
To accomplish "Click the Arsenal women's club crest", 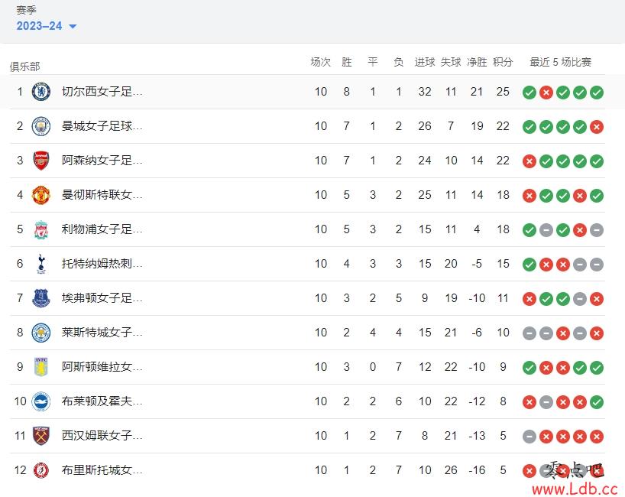I will click(41, 161).
